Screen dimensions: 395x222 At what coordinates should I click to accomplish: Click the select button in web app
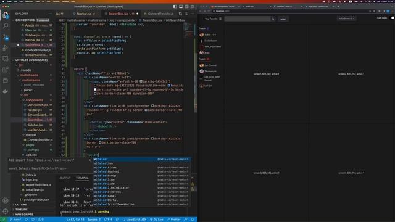coord(283,19)
